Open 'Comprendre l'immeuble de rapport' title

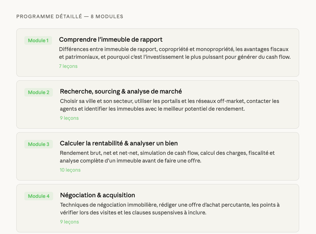tap(111, 39)
